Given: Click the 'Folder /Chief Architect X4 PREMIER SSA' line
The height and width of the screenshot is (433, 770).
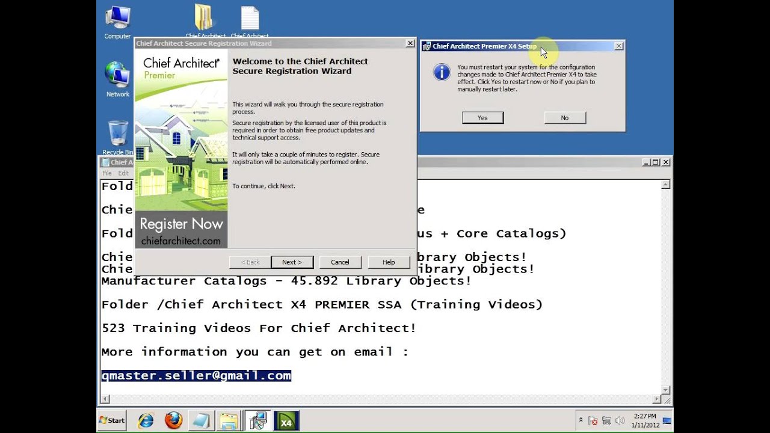Looking at the screenshot, I should [x=322, y=304].
